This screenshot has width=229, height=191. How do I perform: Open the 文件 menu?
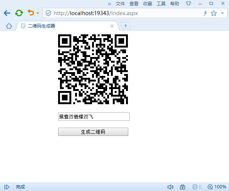pos(120,4)
